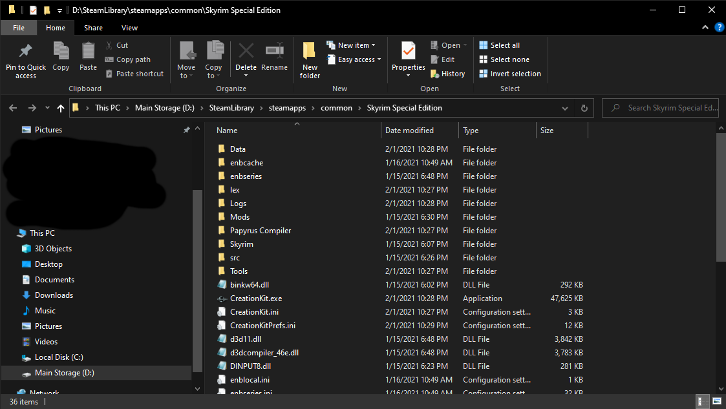726x409 pixels.
Task: Go forward with the right arrow
Action: [32, 108]
